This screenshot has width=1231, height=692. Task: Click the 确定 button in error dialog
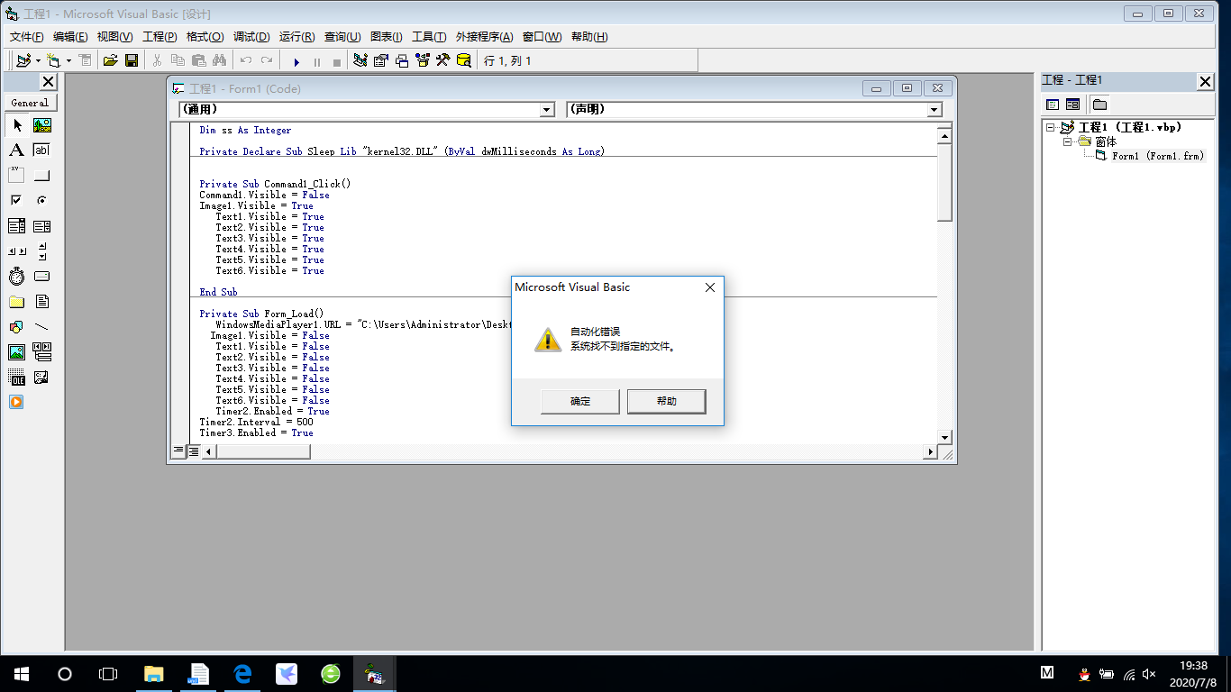pos(580,401)
